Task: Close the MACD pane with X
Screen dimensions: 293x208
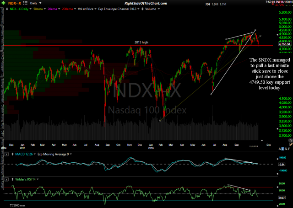Action: [6, 154]
